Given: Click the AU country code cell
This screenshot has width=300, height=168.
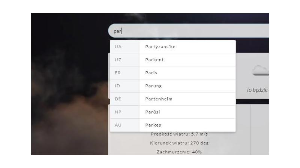Looking at the screenshot, I should tap(125, 125).
